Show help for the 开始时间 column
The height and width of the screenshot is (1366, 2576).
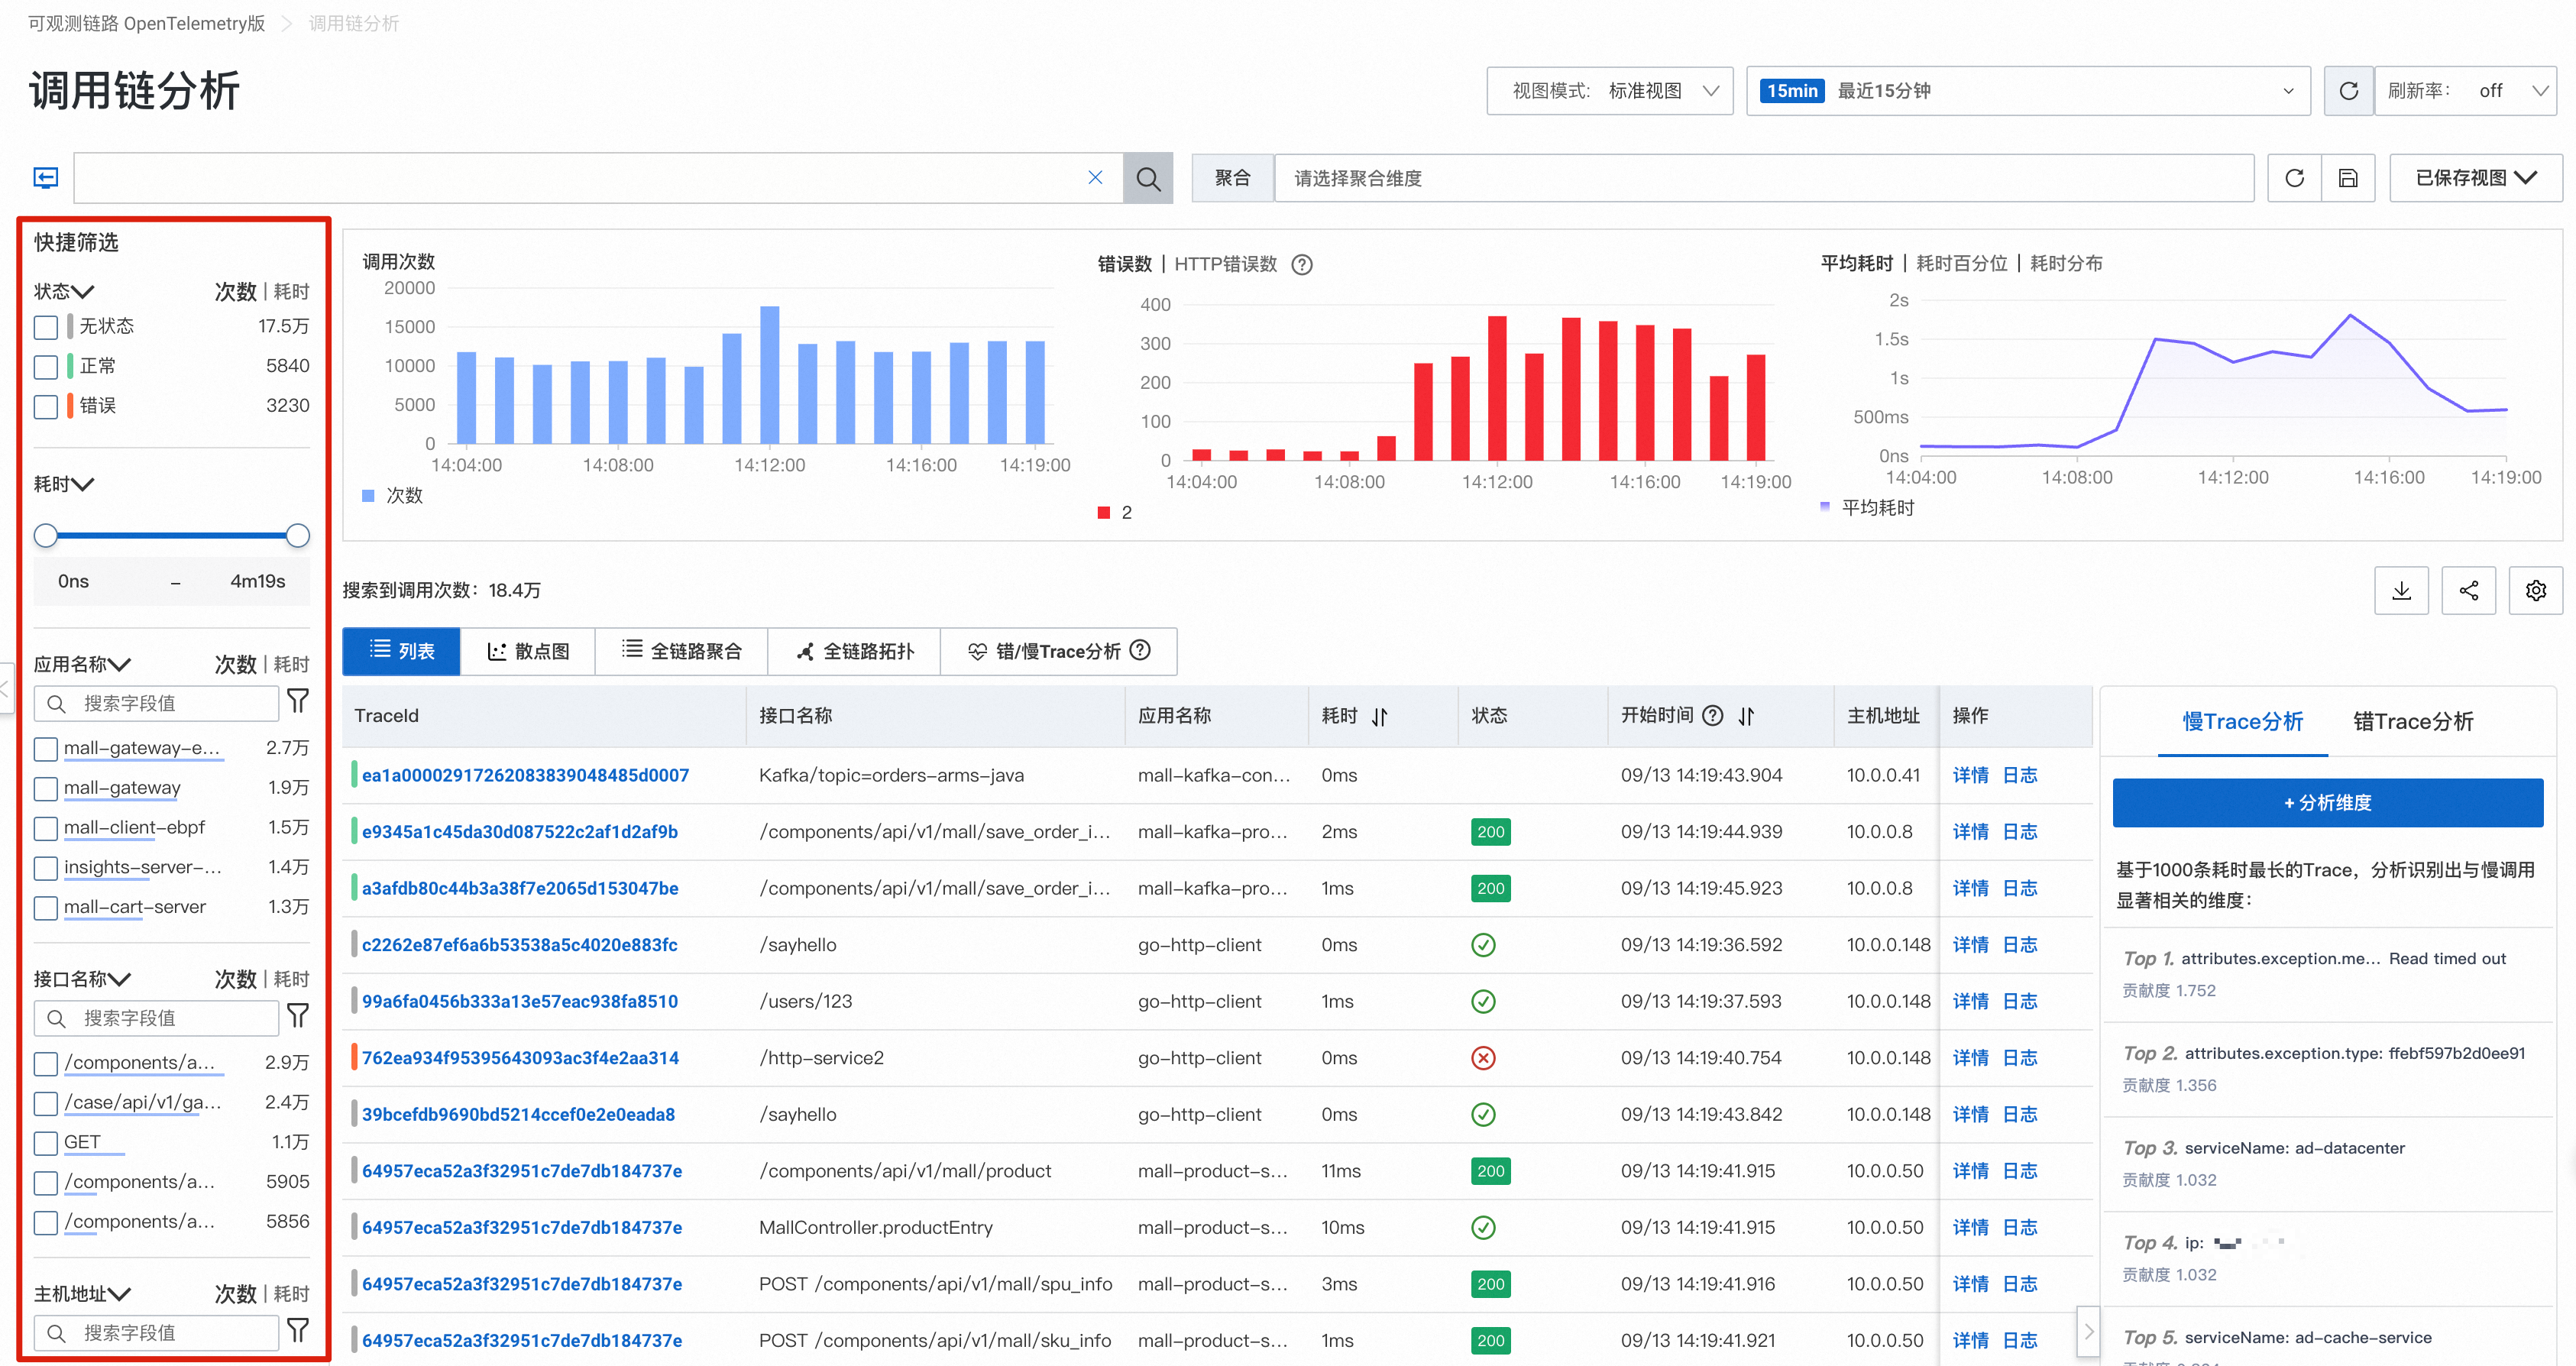[1712, 715]
